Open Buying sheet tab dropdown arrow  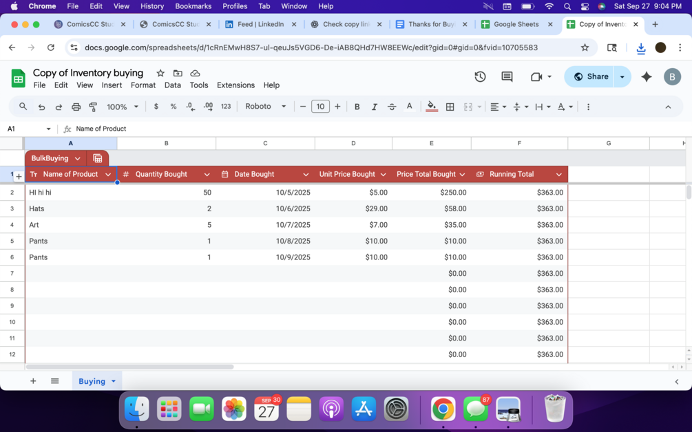114,381
